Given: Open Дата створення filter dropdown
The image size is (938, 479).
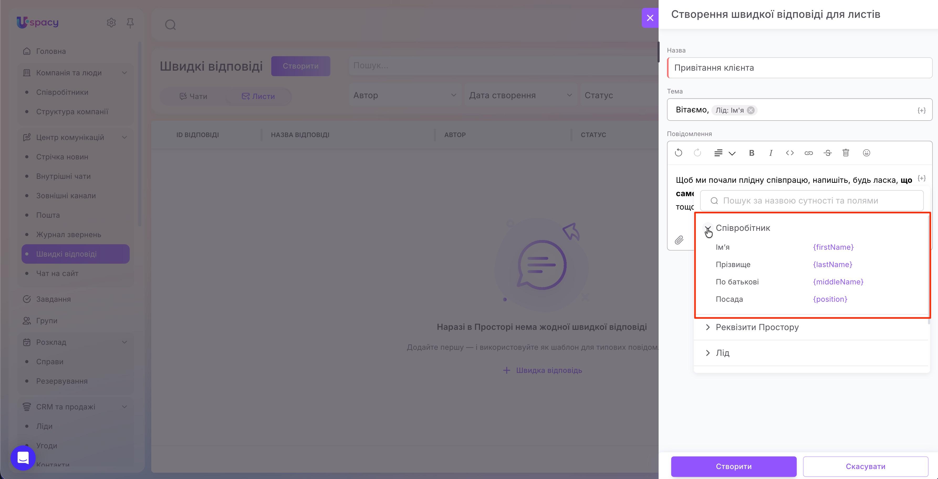Looking at the screenshot, I should 521,95.
